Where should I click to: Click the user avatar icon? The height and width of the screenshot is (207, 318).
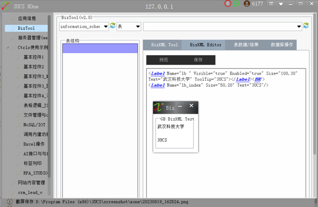tap(247, 4)
